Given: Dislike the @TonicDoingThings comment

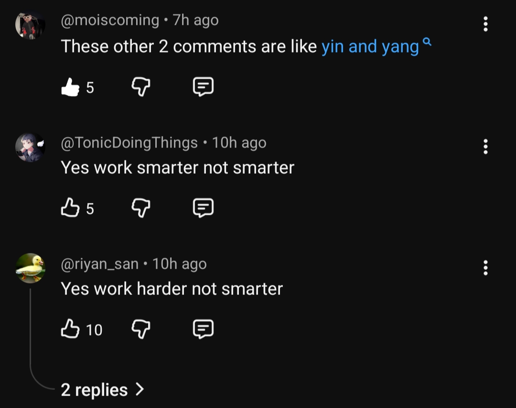Looking at the screenshot, I should (x=140, y=208).
